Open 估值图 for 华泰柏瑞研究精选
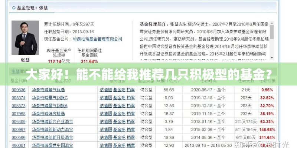The height and width of the screenshot is (148, 297). click(106, 114)
